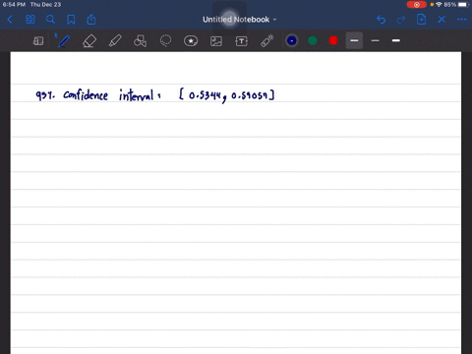Redo the last undone action
This screenshot has height=354, width=472.
401,20
